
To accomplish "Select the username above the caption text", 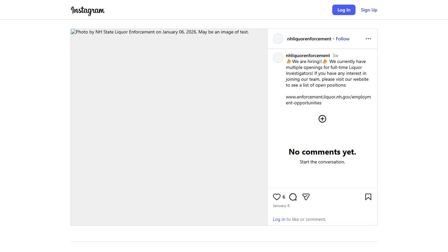I will click(x=308, y=55).
